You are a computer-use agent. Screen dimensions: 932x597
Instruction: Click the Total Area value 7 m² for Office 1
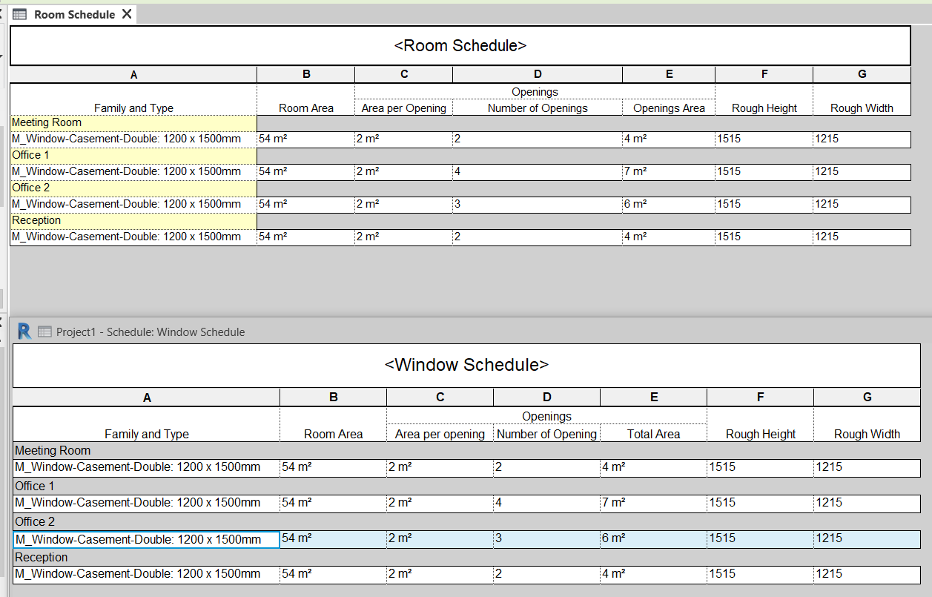coord(652,502)
